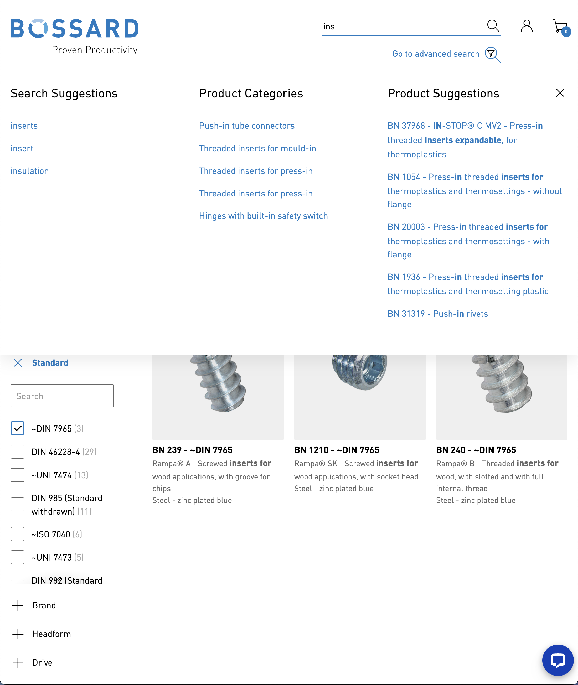The width and height of the screenshot is (578, 685).
Task: Open the BN 31319 Push-in rivets suggestion
Action: click(x=437, y=314)
